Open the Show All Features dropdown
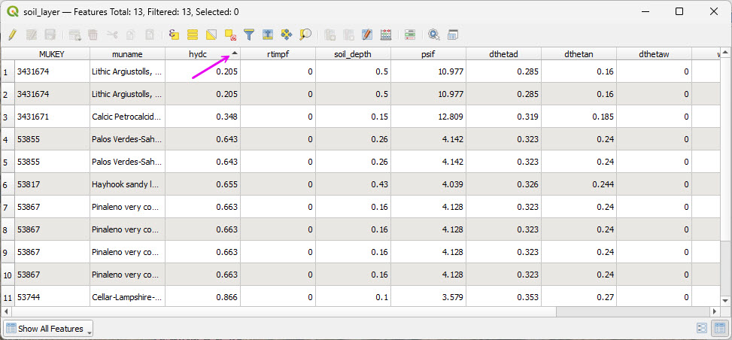 coord(49,329)
